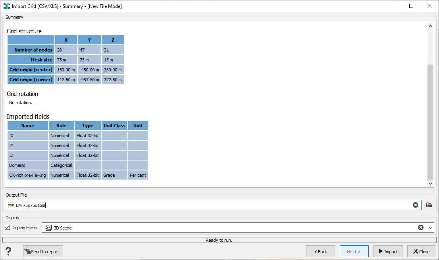The image size is (439, 260).
Task: Open the output file browser folder icon
Action: 429,205
